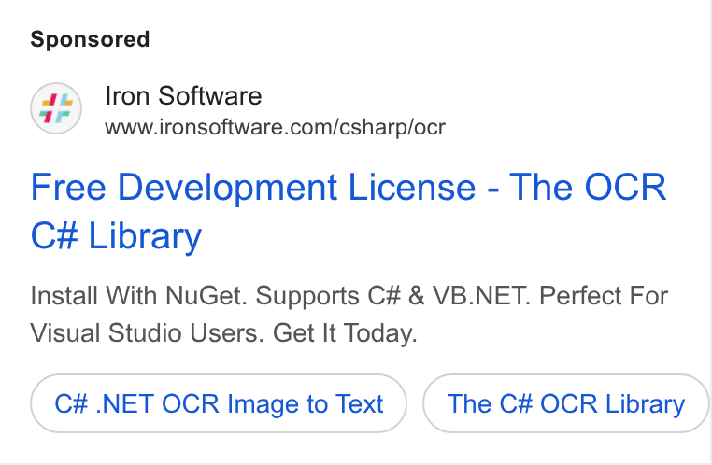712x465 pixels.
Task: Click the word 'Free' in the blue headline
Action: coord(68,187)
